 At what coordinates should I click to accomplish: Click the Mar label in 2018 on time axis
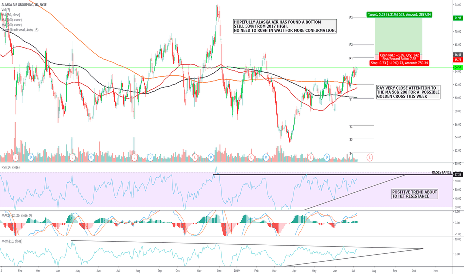tap(38, 271)
